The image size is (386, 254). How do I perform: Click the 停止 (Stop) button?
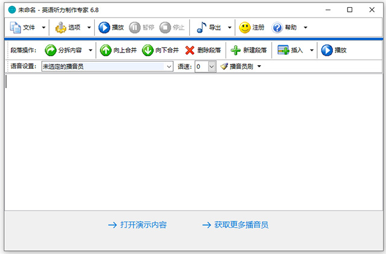click(172, 27)
